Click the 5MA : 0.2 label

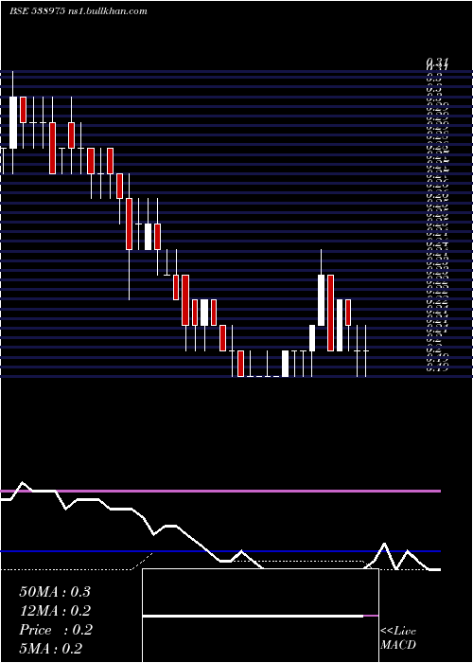click(51, 649)
